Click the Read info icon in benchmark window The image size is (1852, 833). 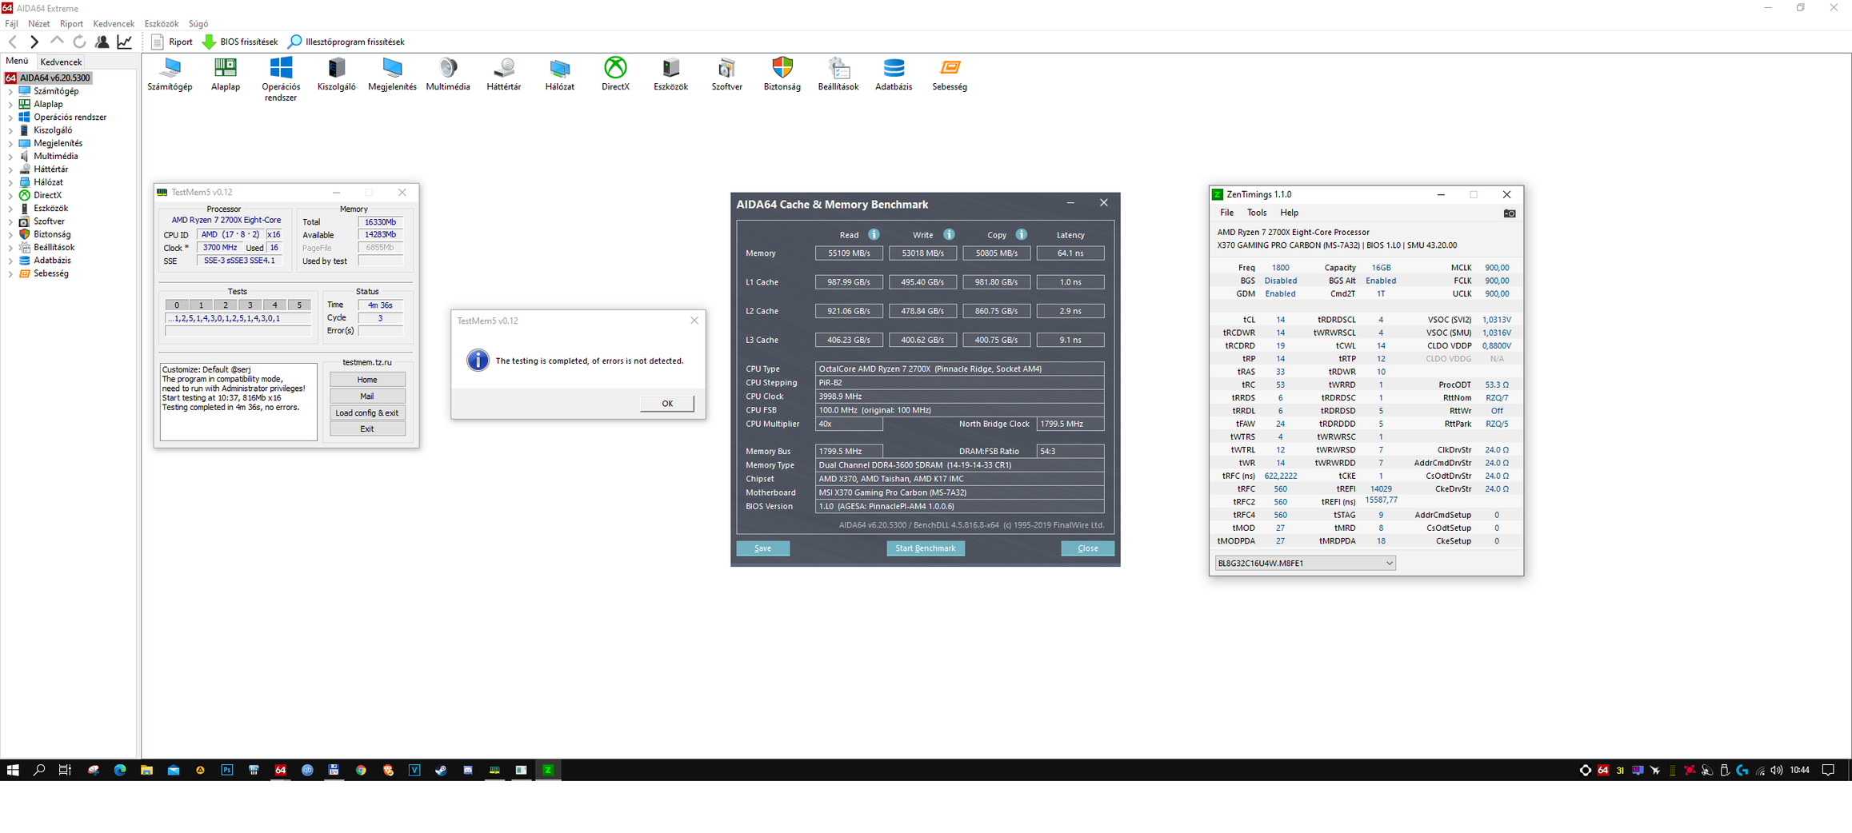click(x=874, y=234)
